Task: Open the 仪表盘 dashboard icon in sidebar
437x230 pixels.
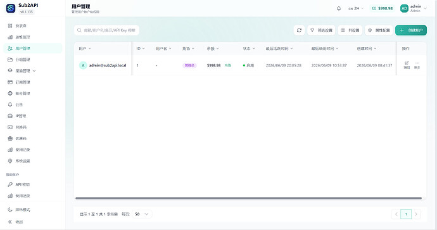Action: 10,25
